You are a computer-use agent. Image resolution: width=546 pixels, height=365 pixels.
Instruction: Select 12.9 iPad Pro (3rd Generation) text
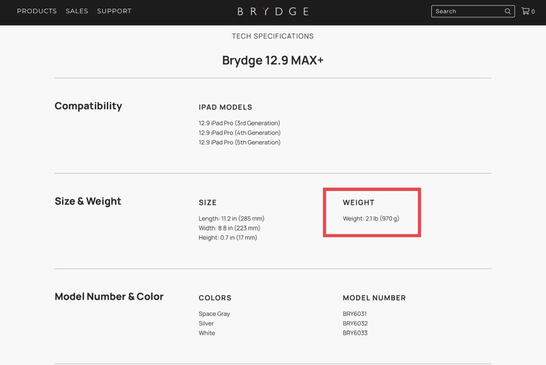point(239,123)
